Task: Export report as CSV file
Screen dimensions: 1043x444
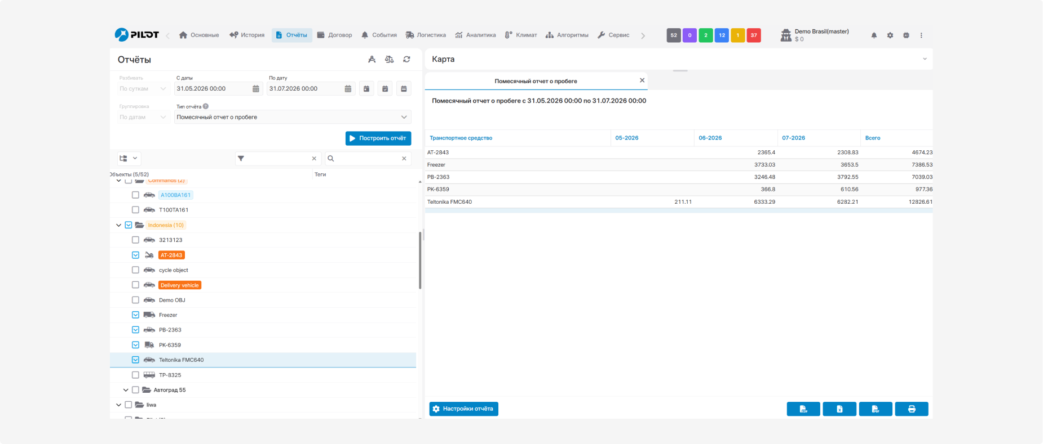Action: pyautogui.click(x=803, y=409)
